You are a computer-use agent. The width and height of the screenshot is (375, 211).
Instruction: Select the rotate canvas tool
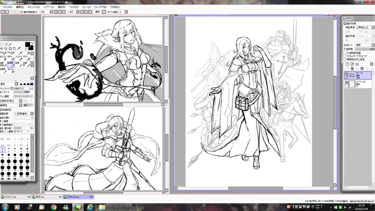pos(10,48)
